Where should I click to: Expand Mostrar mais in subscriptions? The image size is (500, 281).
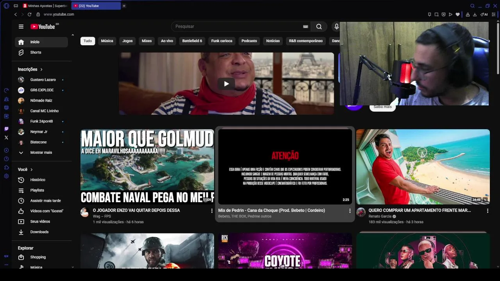coord(41,153)
